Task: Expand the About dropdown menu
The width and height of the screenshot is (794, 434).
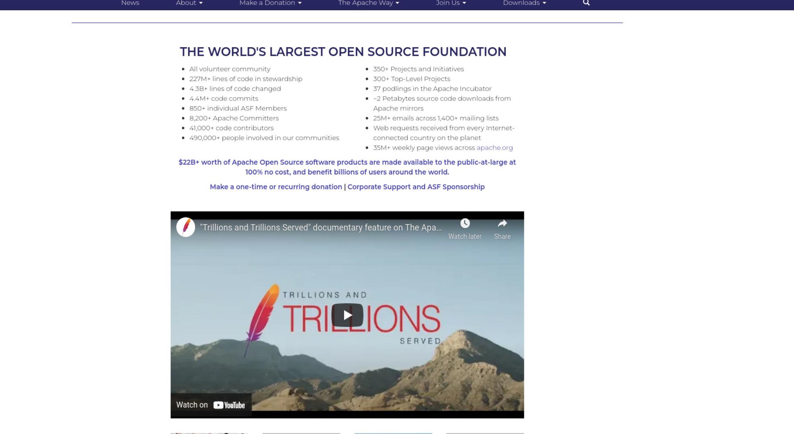Action: point(189,3)
